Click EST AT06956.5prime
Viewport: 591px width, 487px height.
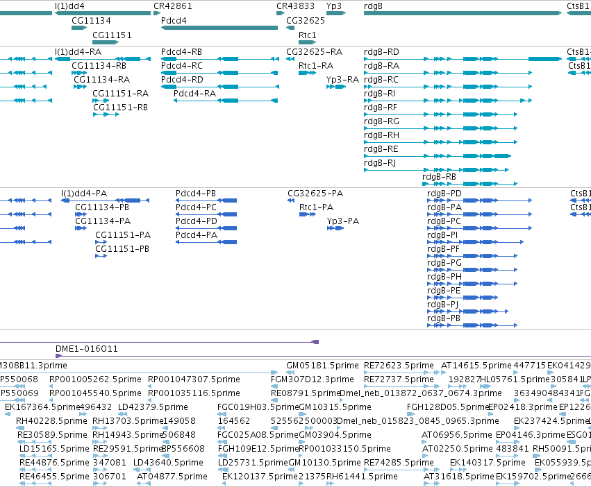(x=457, y=435)
